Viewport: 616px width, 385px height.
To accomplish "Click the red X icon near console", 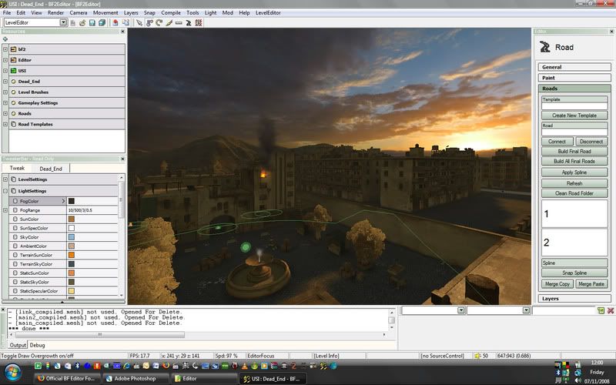I will point(611,310).
